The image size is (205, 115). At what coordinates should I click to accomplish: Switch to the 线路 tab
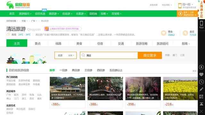pyautogui.click(x=58, y=43)
